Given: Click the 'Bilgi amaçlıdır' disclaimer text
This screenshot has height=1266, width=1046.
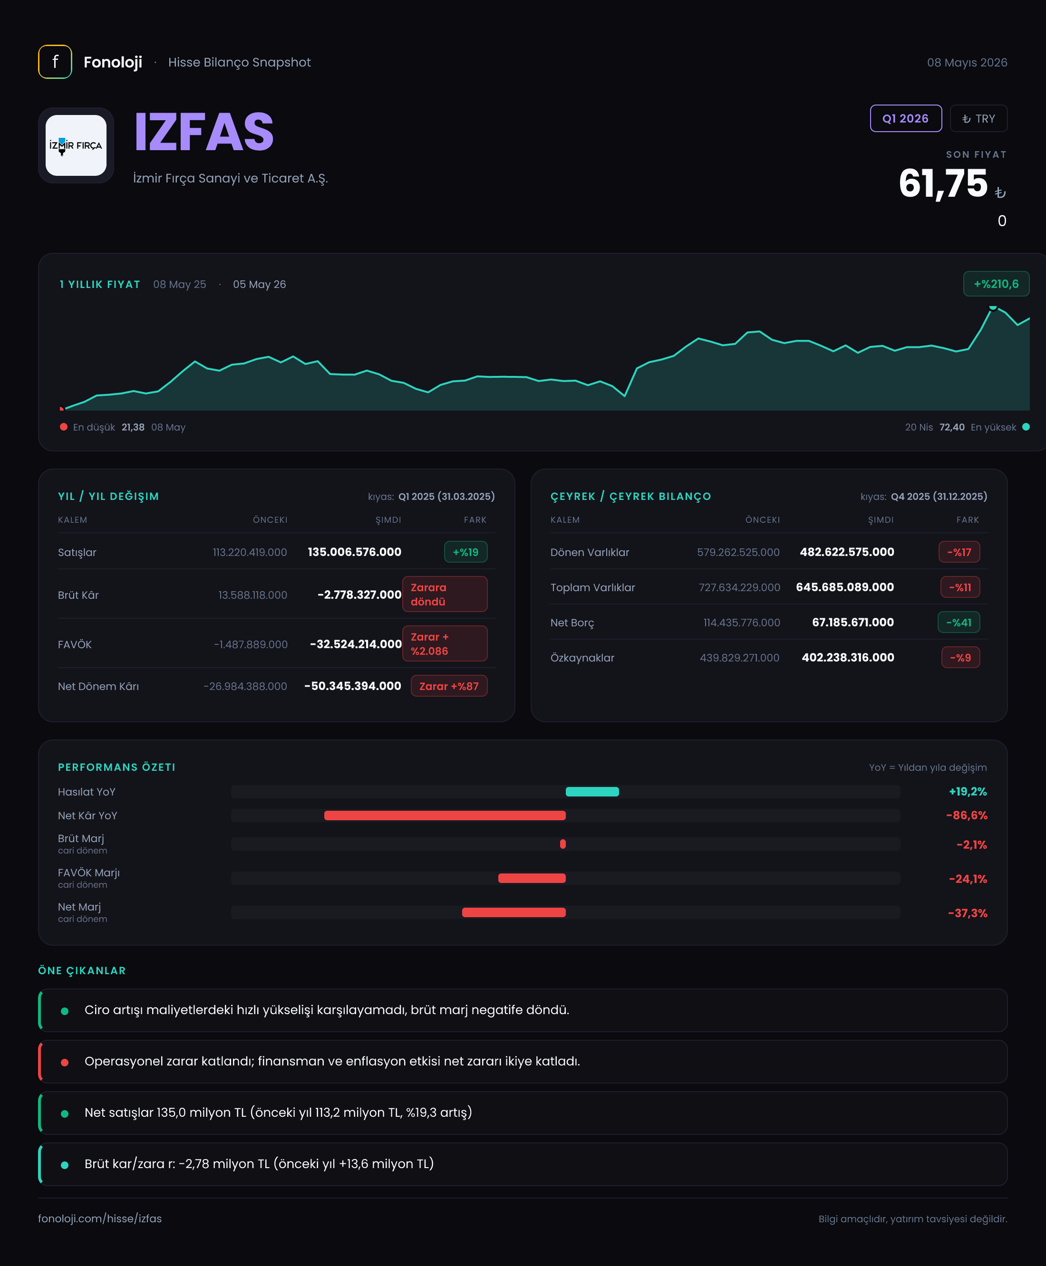Looking at the screenshot, I should click(x=913, y=1218).
